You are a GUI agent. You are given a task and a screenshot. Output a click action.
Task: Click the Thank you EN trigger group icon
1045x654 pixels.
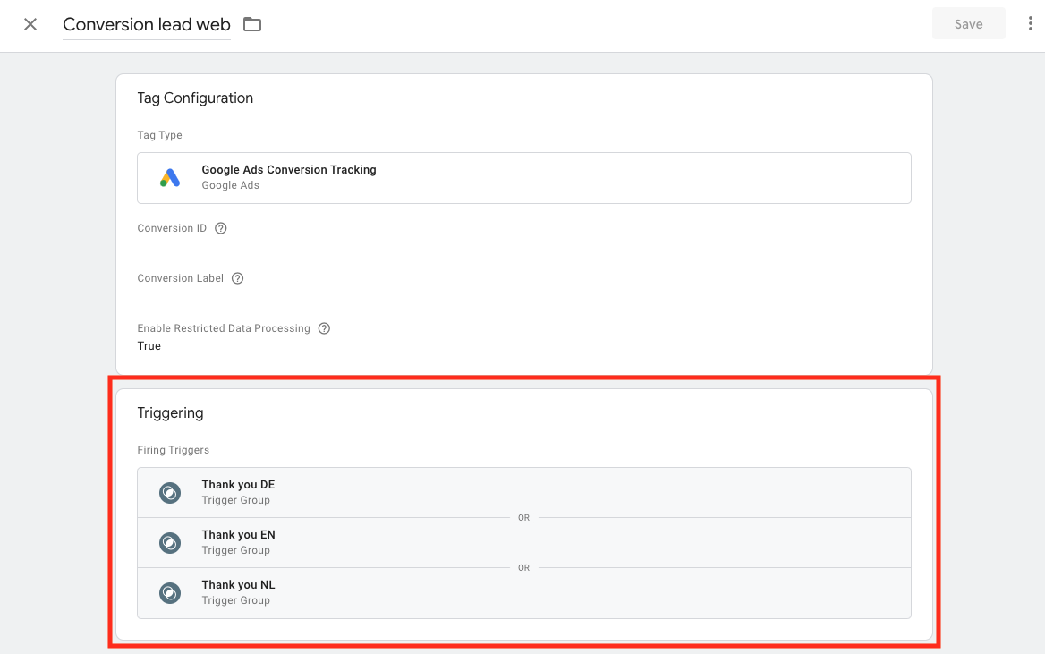(x=170, y=543)
